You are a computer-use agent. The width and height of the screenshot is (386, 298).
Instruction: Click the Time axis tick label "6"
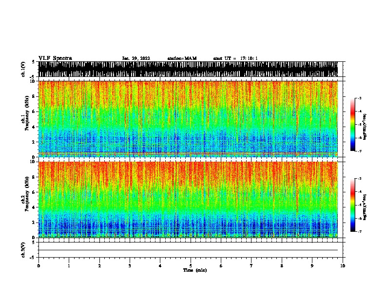[221, 266]
